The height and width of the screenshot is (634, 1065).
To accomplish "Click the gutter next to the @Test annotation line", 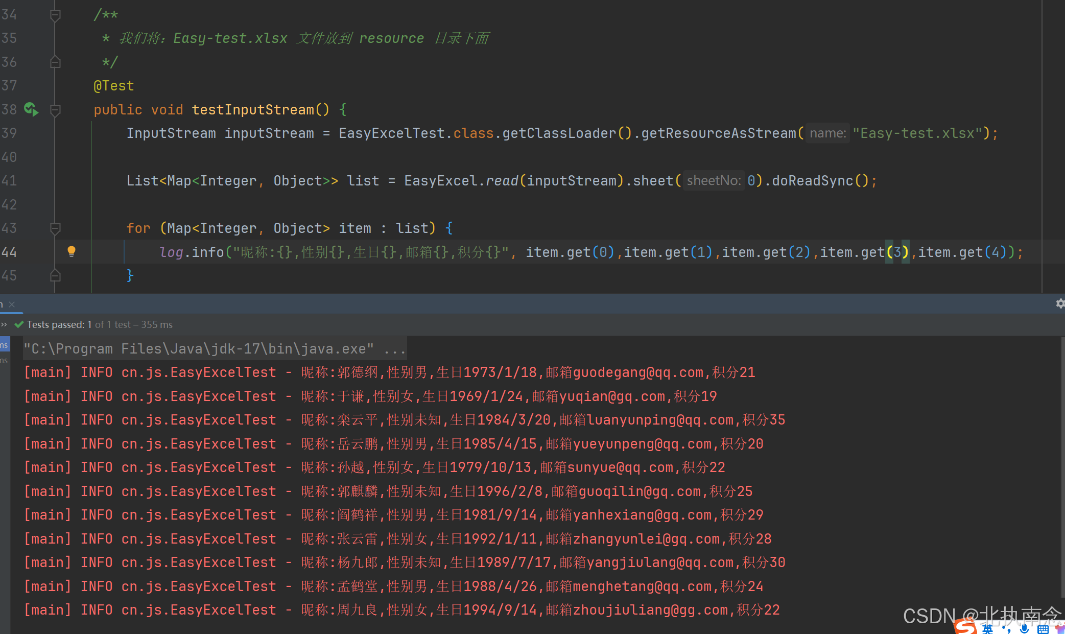I will [x=31, y=86].
